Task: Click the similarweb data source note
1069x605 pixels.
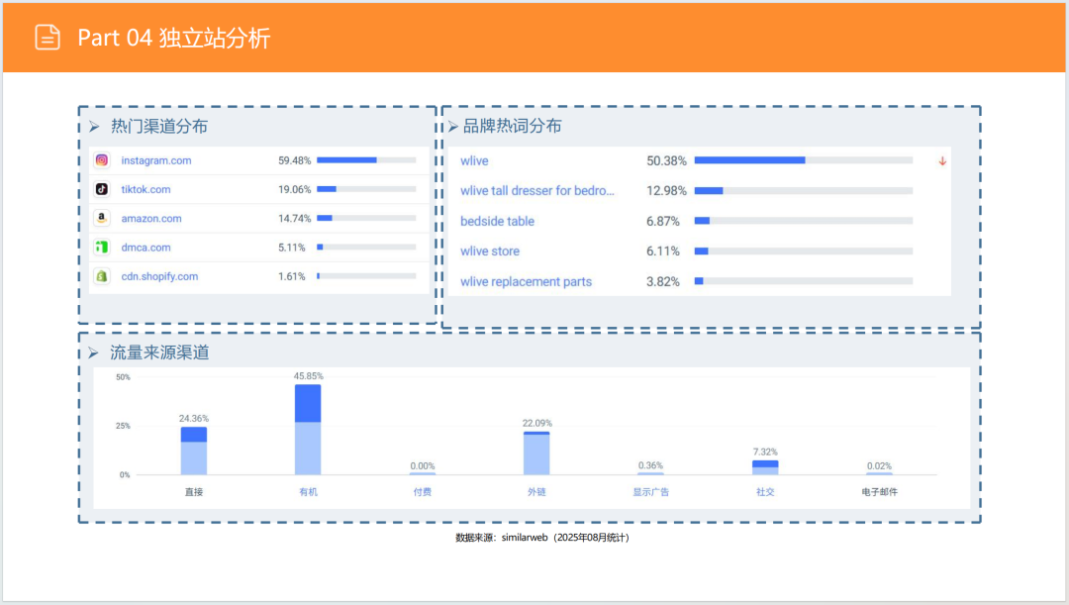Action: [x=542, y=538]
